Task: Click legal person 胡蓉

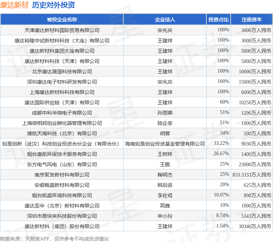Action: coord(165,133)
